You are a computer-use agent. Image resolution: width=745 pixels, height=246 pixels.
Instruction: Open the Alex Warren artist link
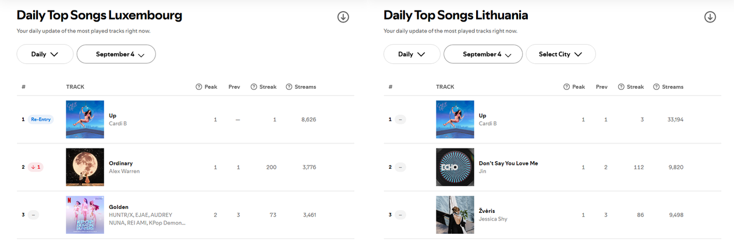[125, 171]
